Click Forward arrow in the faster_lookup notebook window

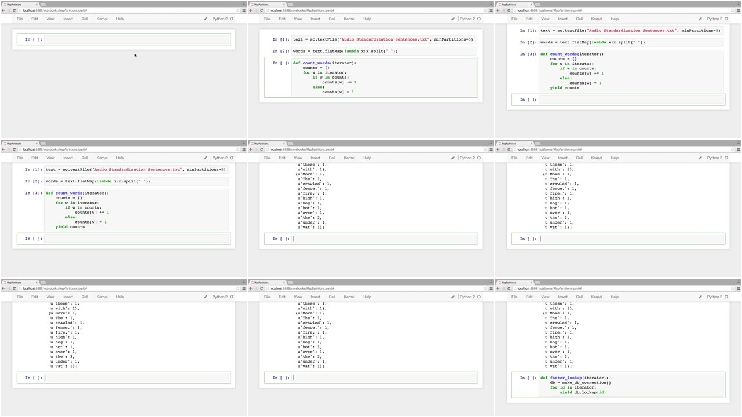pos(503,288)
